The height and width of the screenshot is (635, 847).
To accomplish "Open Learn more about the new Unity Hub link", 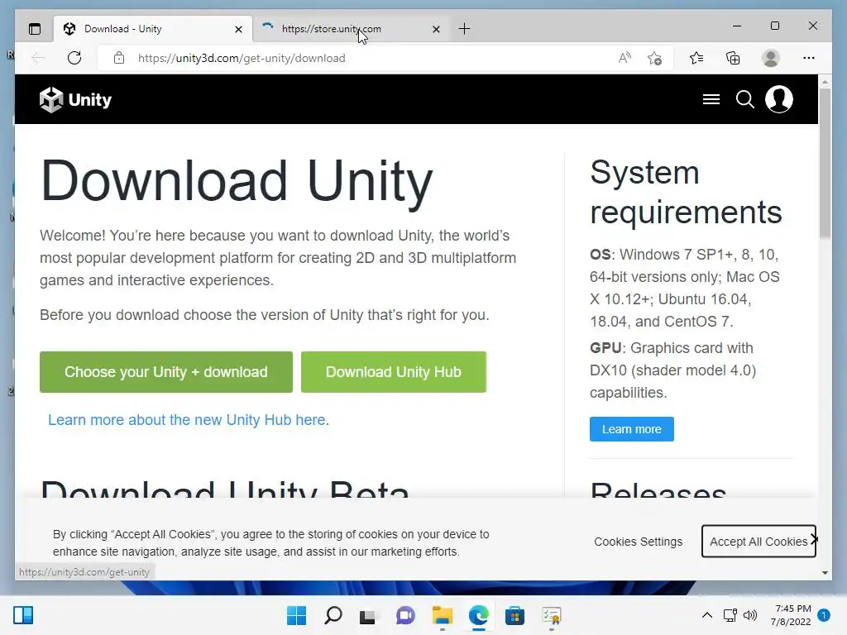I will tap(188, 419).
